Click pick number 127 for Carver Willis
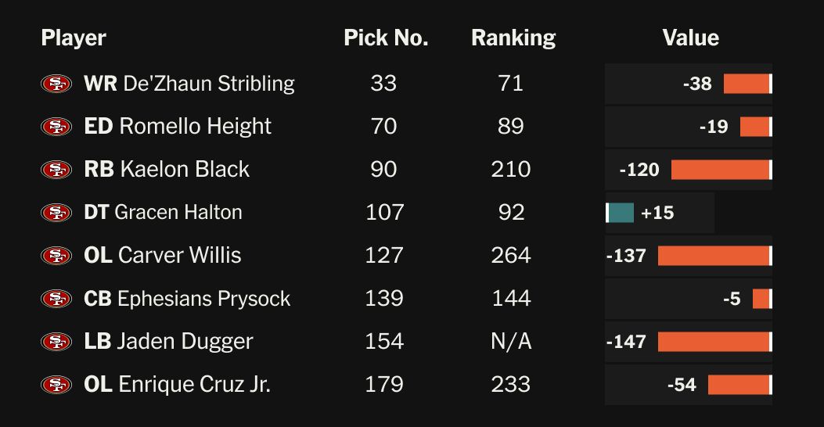The image size is (824, 427). 384,256
